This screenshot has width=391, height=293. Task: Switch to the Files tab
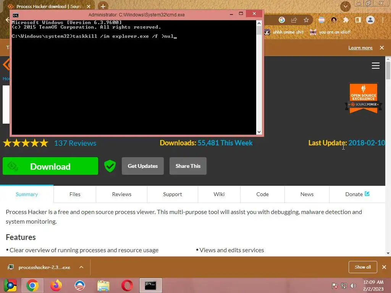pyautogui.click(x=75, y=194)
